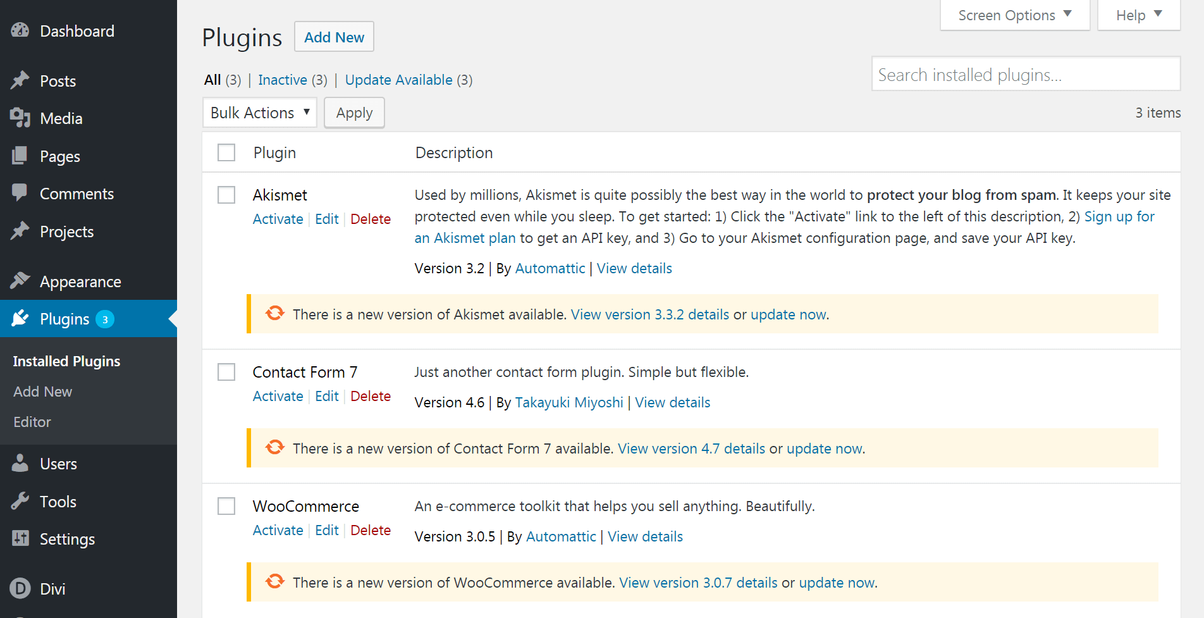Click the WooCommerce update refresh icon
The width and height of the screenshot is (1204, 618).
point(275,581)
